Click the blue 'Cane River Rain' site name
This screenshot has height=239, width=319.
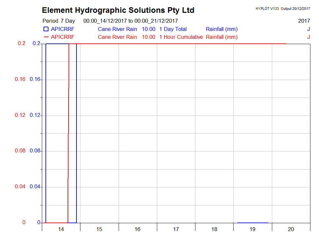tap(117, 29)
